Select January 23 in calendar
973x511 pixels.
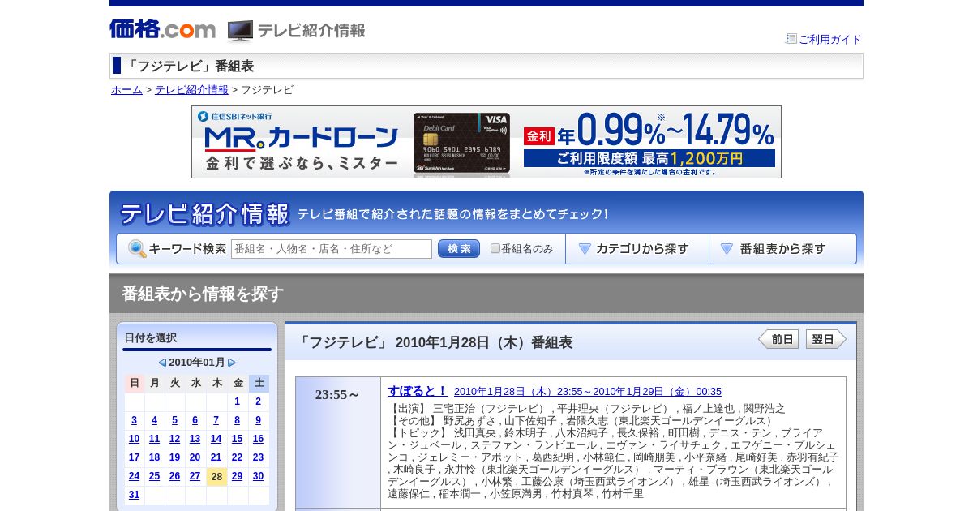258,457
